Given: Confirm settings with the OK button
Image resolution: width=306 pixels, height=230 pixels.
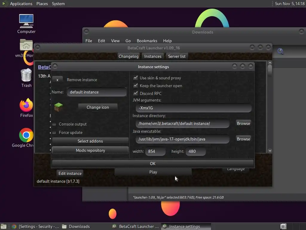Looking at the screenshot, I should click(153, 163).
